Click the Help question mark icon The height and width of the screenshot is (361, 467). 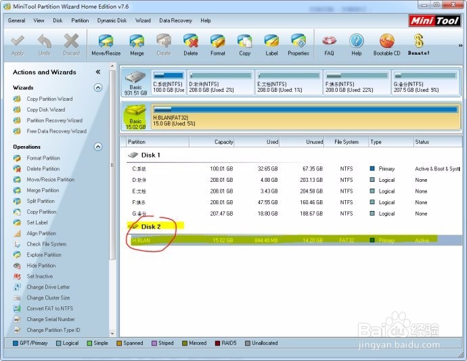[x=357, y=45]
